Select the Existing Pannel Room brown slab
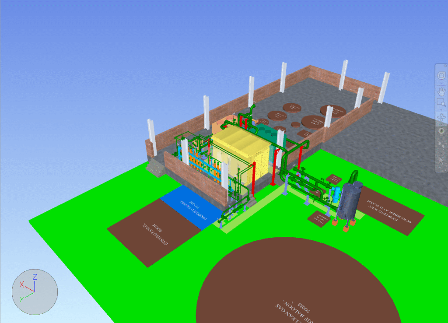The width and height of the screenshot is (448, 323). (x=155, y=234)
